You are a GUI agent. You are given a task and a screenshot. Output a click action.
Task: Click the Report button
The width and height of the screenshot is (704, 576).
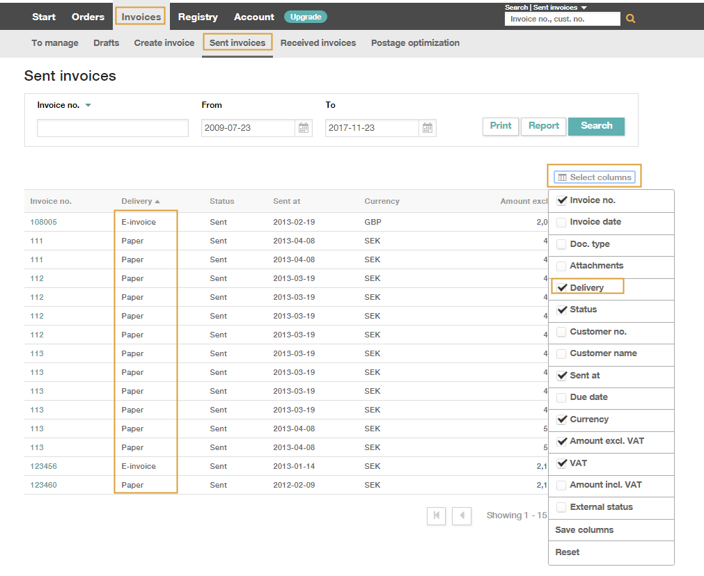point(543,126)
